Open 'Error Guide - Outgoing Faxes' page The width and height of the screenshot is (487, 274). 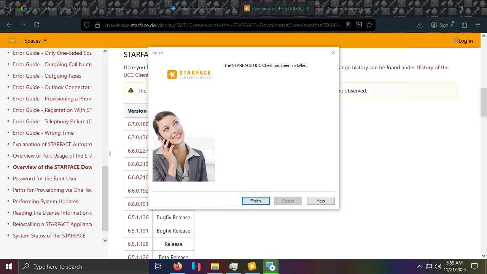[47, 76]
